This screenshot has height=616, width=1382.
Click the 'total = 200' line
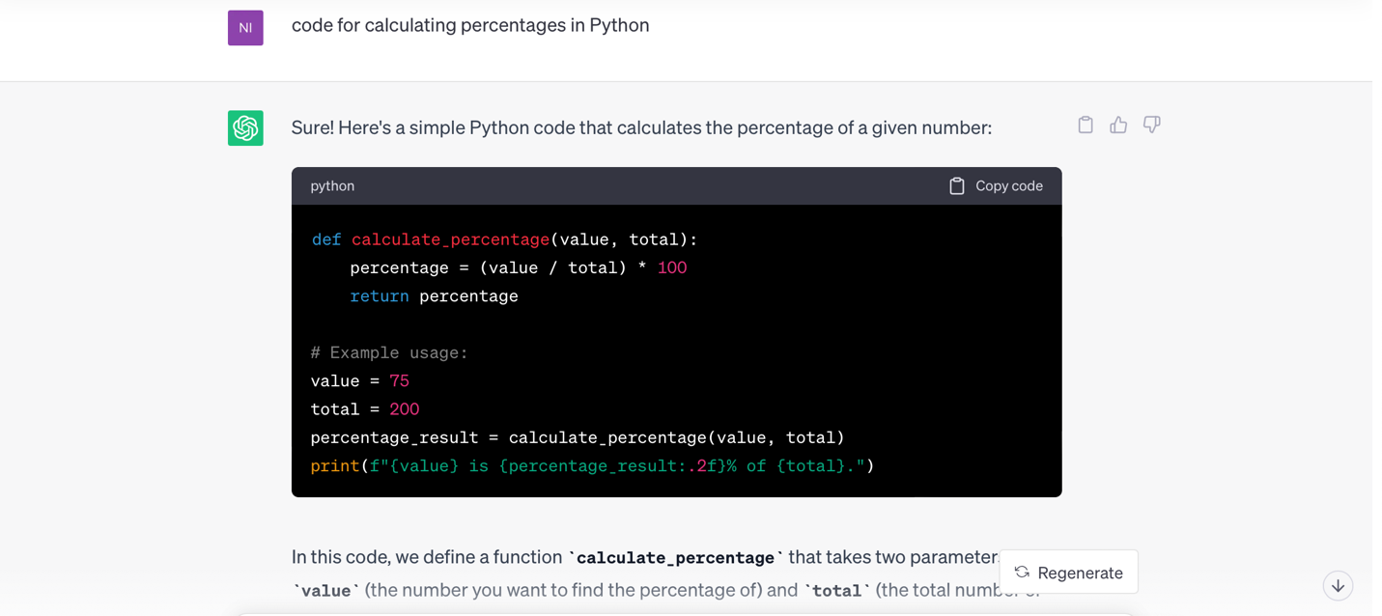click(x=365, y=409)
